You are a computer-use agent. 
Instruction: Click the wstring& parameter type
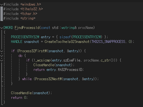(x=69, y=28)
